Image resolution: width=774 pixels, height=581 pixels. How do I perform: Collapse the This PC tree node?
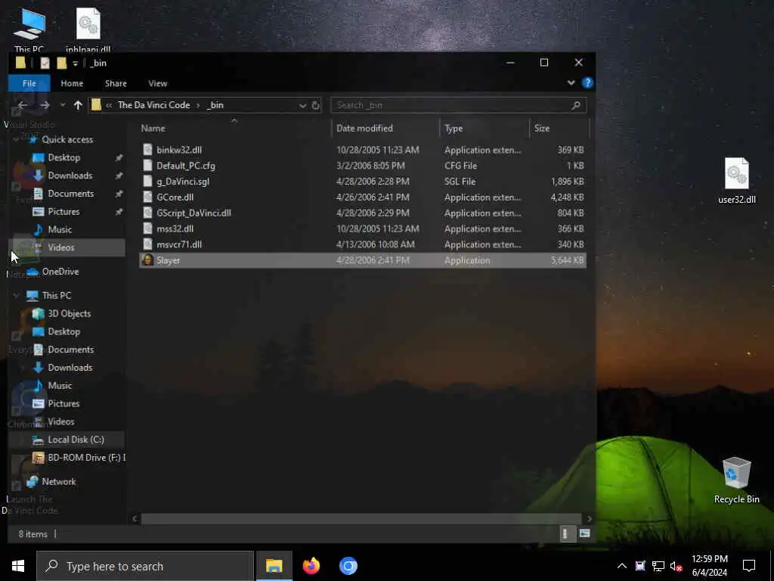point(17,296)
